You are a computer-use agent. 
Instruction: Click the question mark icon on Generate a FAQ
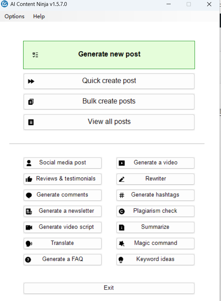(28, 260)
